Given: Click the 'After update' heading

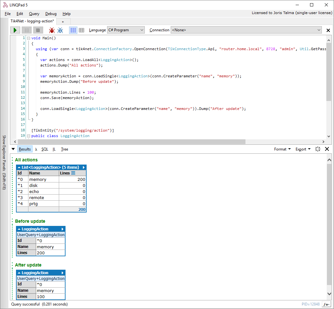Looking at the screenshot, I should [28, 265].
